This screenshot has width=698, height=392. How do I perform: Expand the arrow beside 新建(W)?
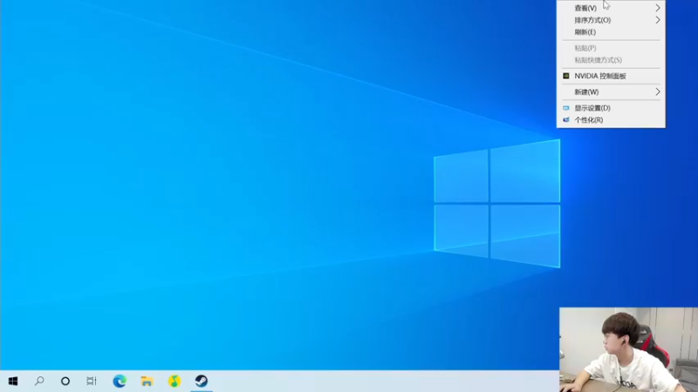coord(658,92)
